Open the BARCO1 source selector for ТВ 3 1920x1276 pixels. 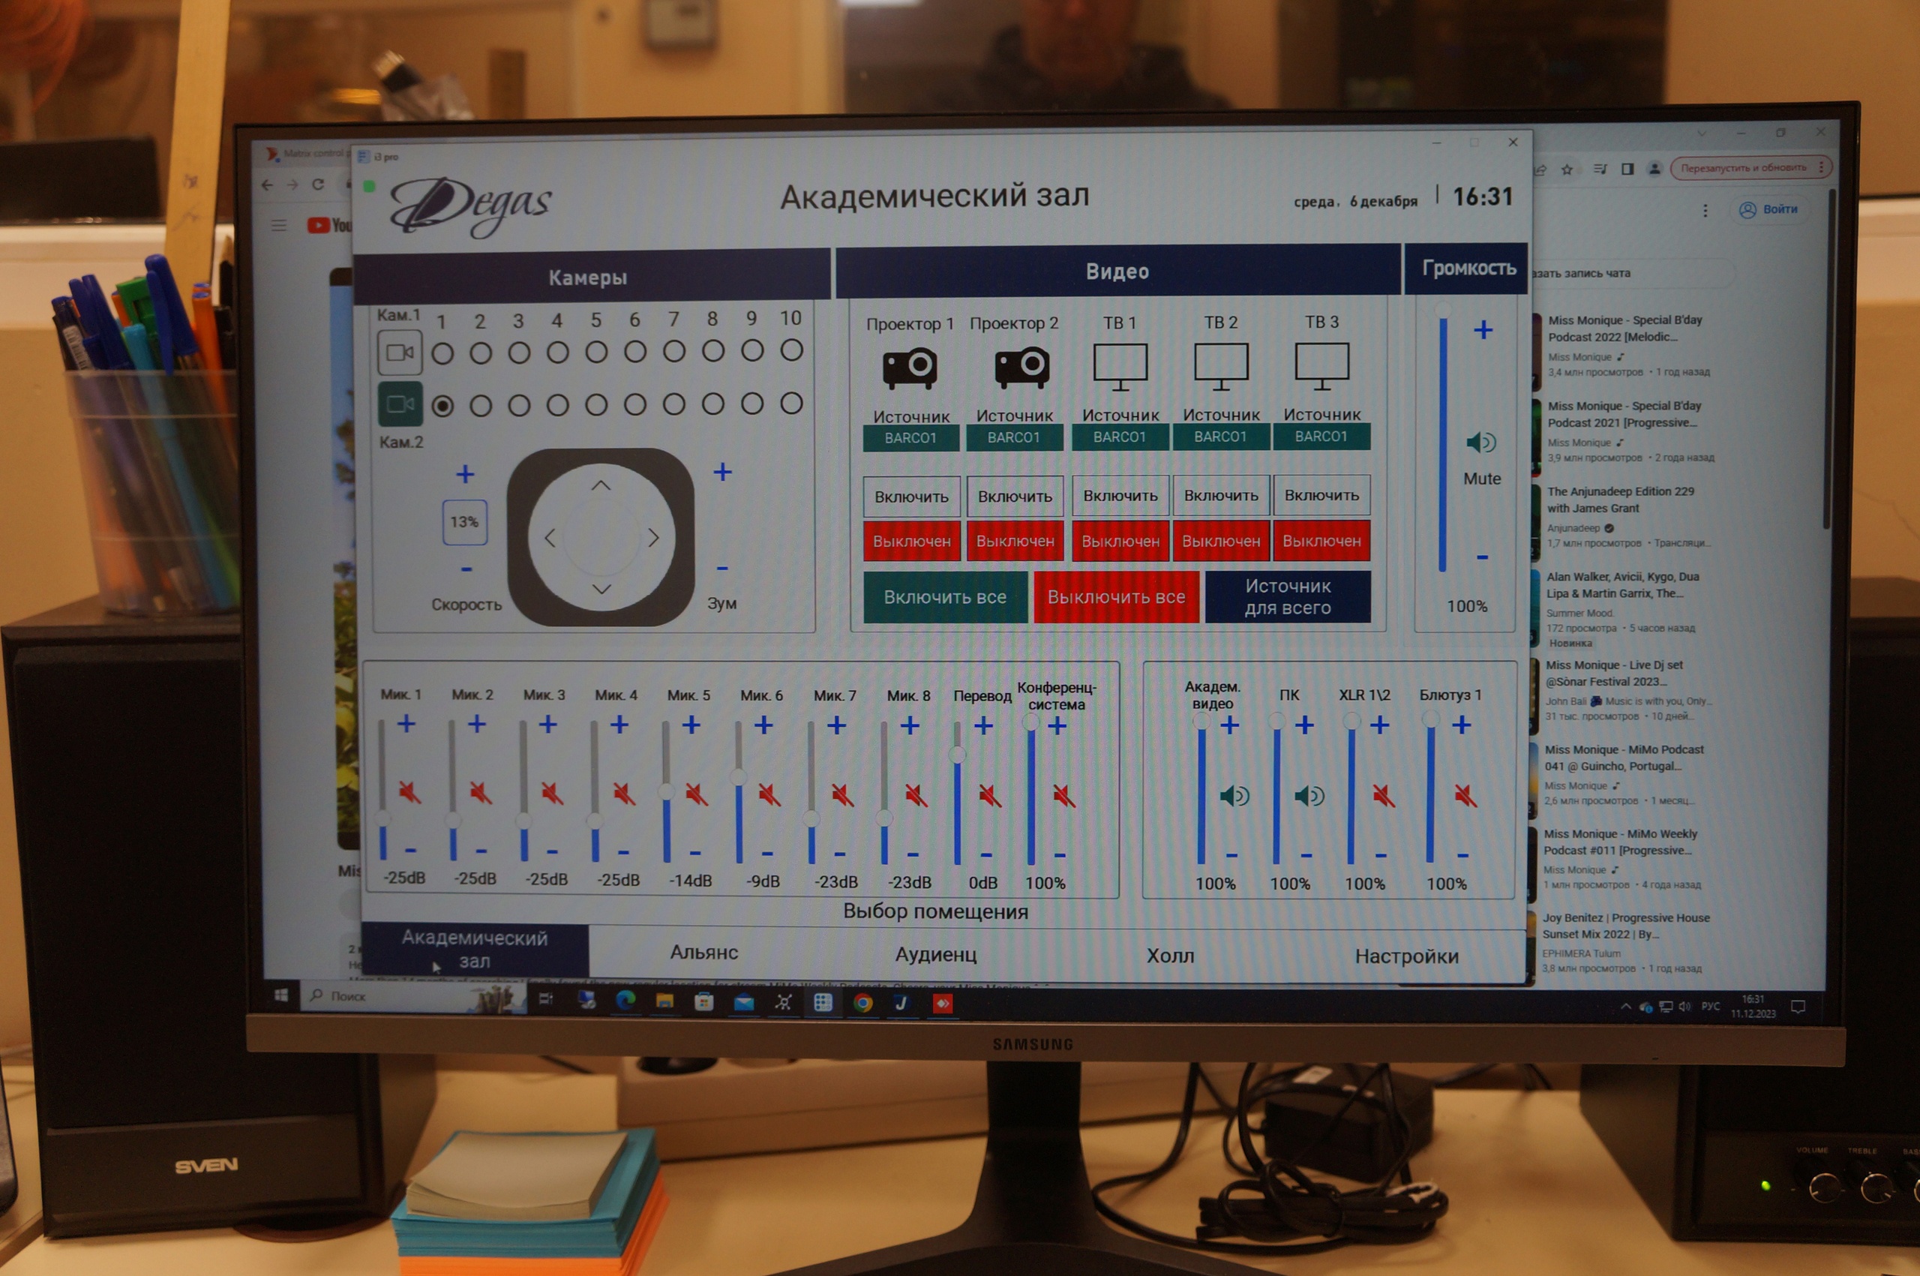[x=1321, y=436]
